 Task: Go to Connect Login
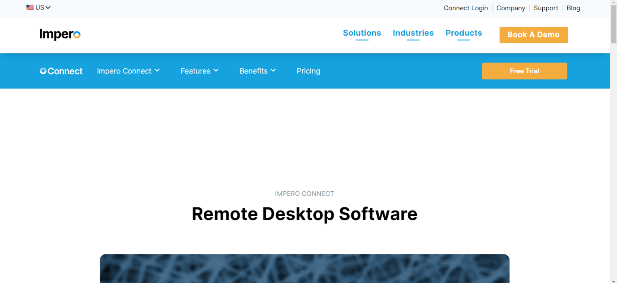(x=466, y=8)
